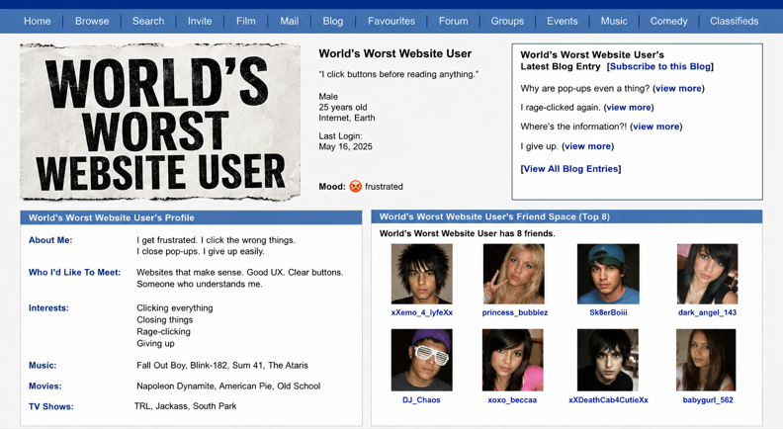Go to Browse in navigation bar
This screenshot has height=429, width=783.
click(x=92, y=21)
